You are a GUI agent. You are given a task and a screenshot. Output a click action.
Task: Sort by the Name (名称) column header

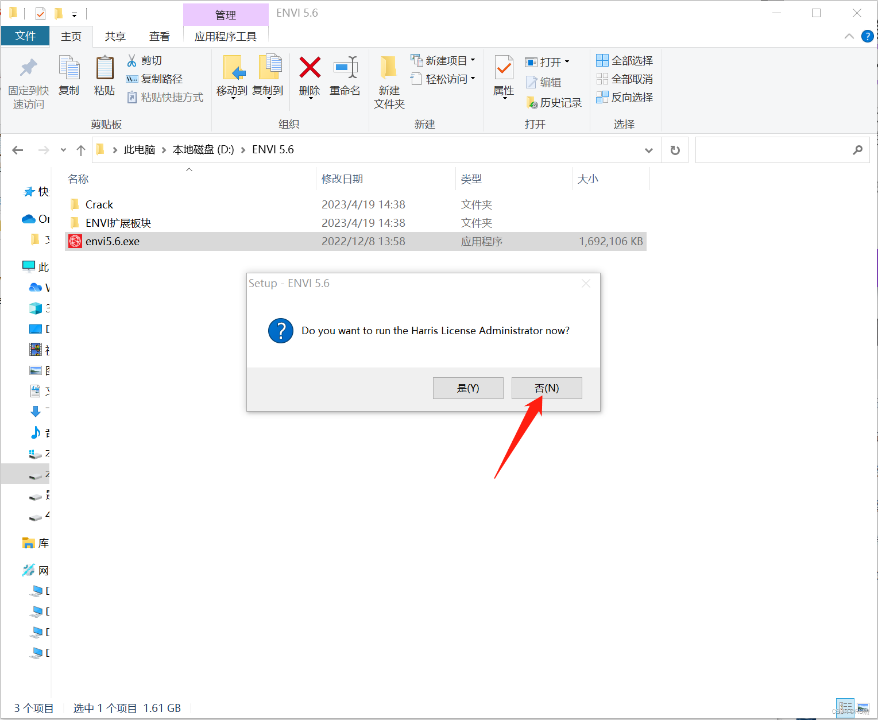coord(78,179)
